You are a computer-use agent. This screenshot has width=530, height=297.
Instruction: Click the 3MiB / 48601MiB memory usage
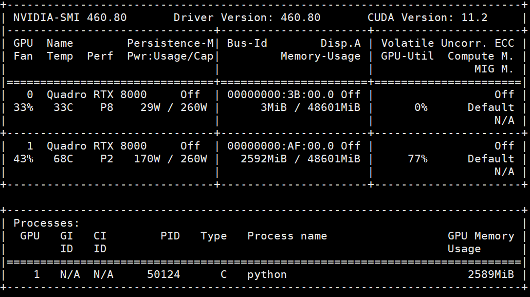310,107
